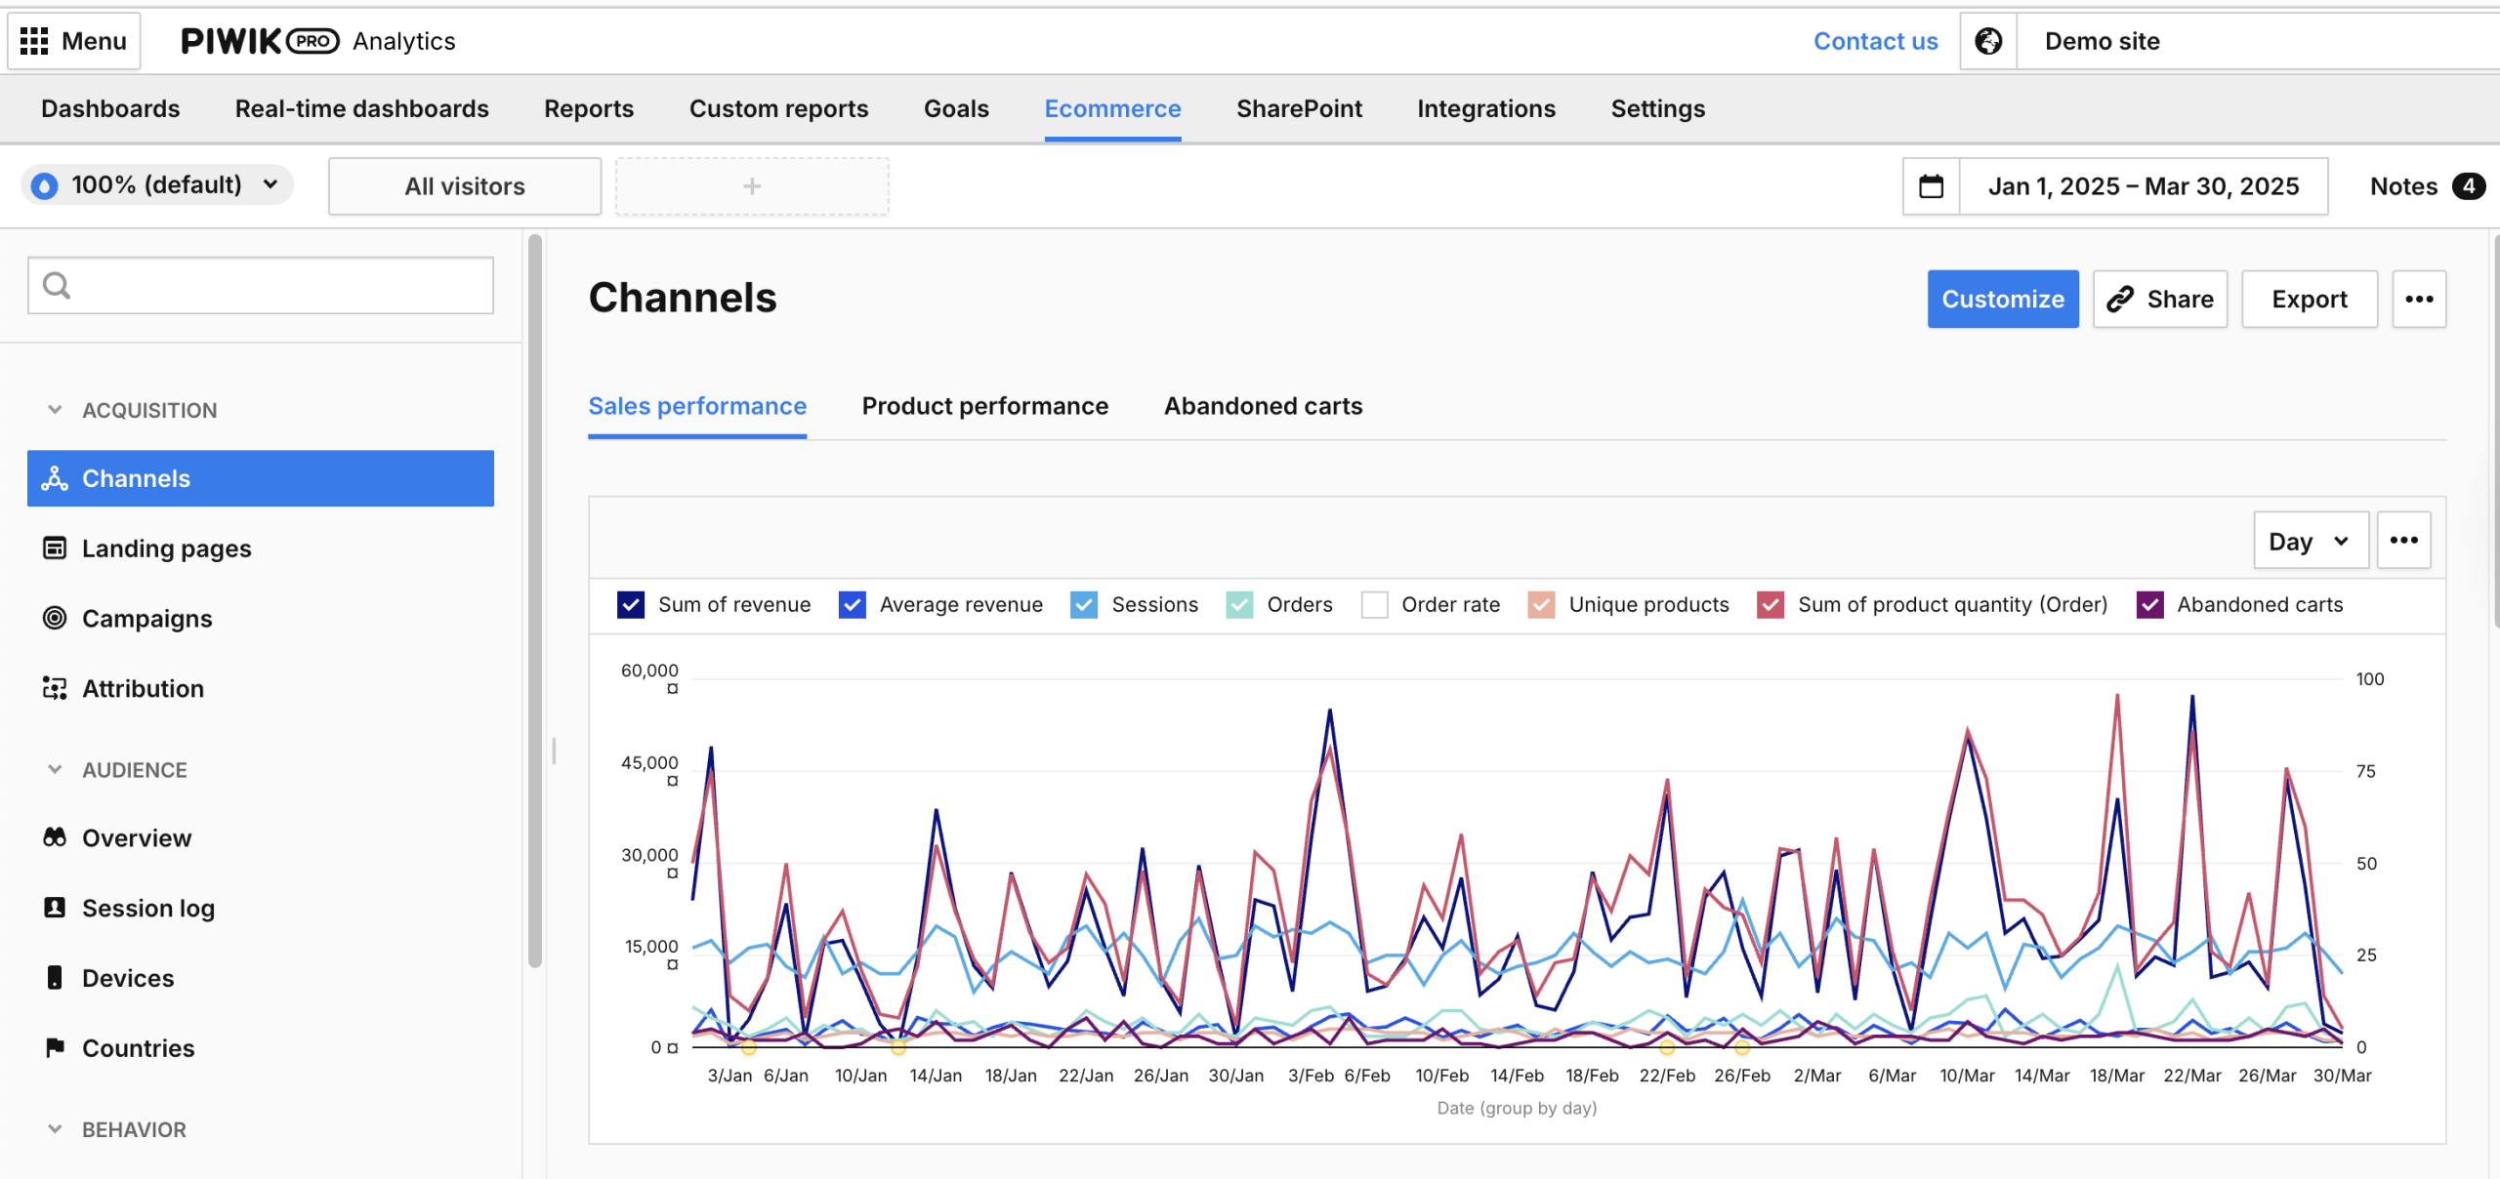The image size is (2500, 1179).
Task: Collapse the ACQUISITION section
Action: point(54,410)
